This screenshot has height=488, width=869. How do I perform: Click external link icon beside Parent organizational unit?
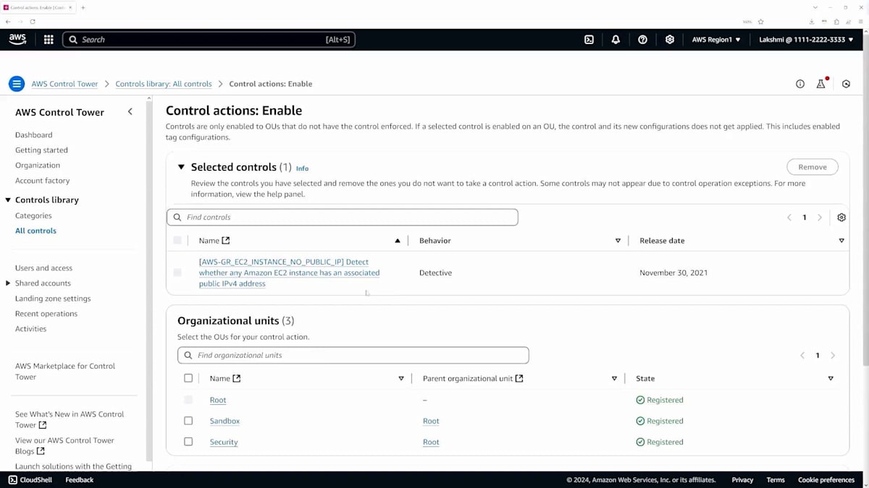pos(519,378)
